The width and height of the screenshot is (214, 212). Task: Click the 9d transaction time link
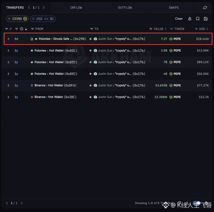pos(16,39)
